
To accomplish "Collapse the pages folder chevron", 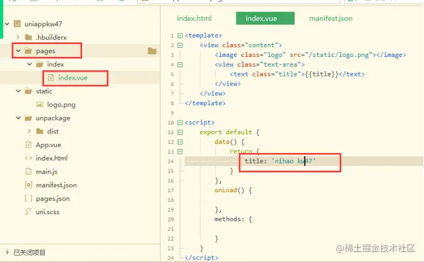I will (18, 51).
